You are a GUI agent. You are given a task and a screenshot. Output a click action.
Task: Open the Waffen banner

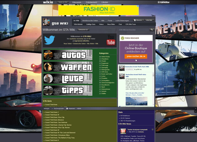tap(68, 67)
